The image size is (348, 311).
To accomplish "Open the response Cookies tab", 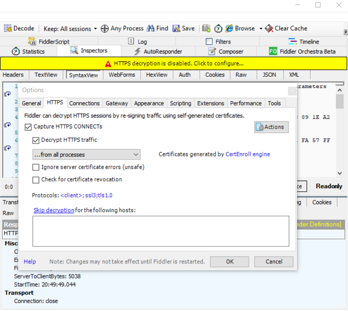I will click(x=322, y=202).
